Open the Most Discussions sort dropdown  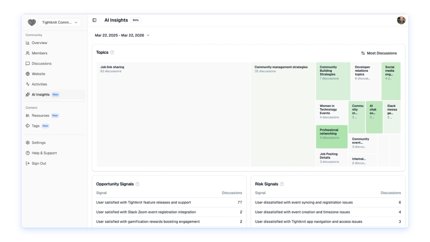click(379, 53)
